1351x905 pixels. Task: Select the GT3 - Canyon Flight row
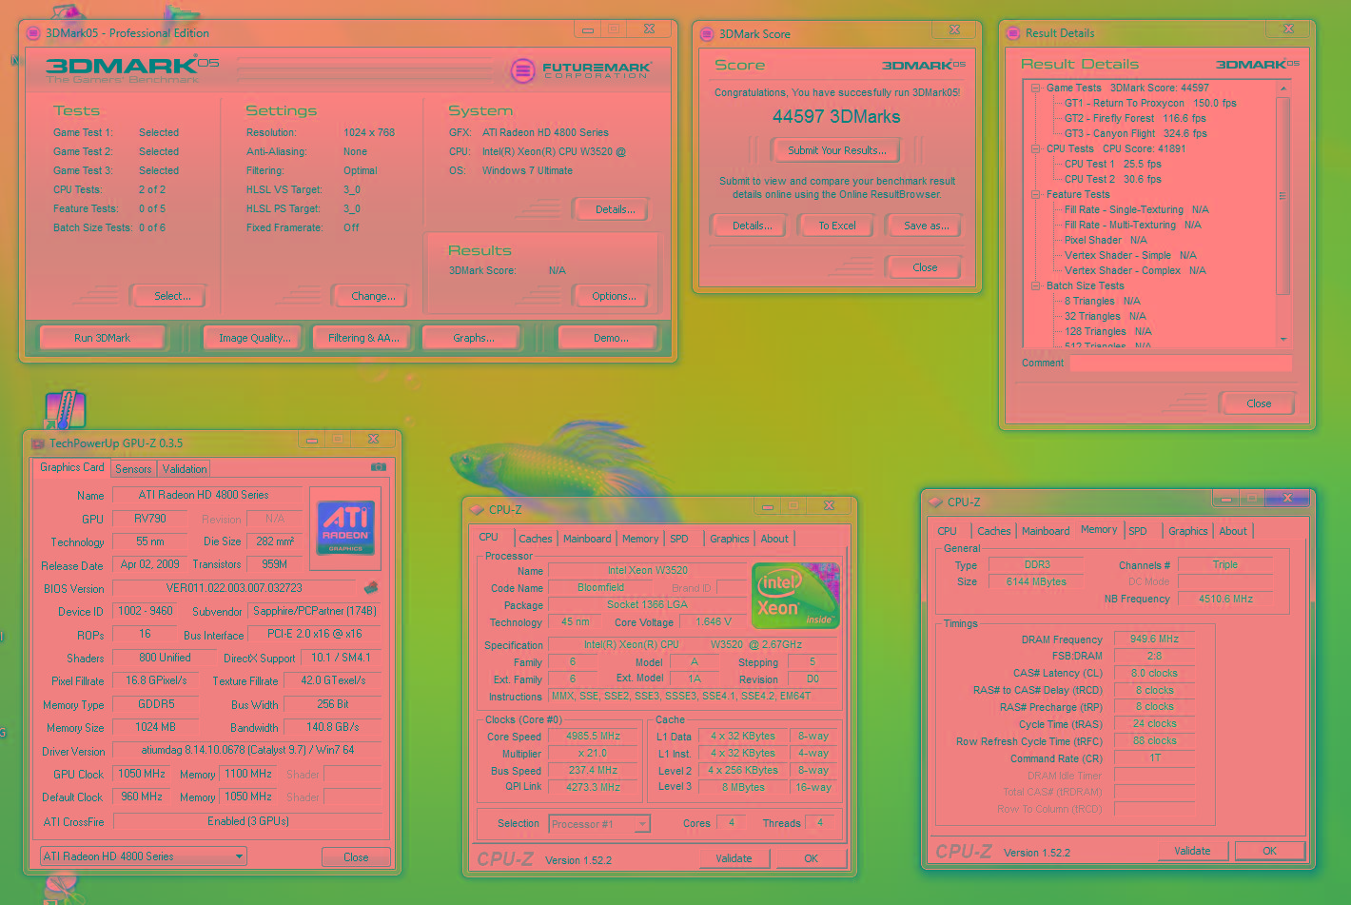[x=1135, y=133]
